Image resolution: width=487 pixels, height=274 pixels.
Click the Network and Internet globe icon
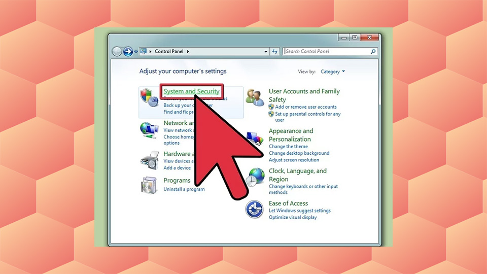click(149, 130)
